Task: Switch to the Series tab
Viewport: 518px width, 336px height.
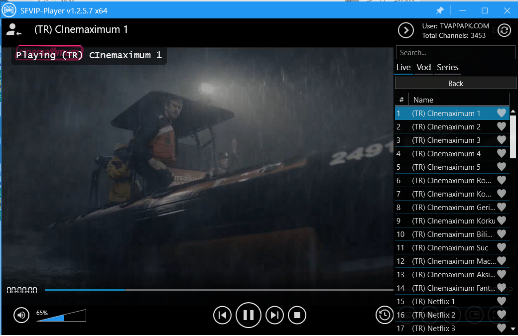Action: (x=447, y=68)
